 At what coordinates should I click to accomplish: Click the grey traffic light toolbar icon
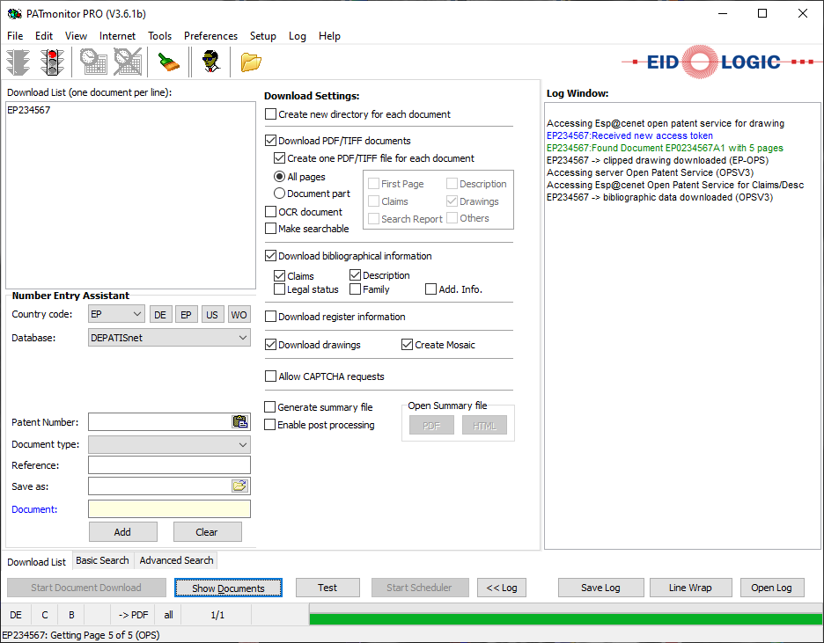tap(18, 62)
